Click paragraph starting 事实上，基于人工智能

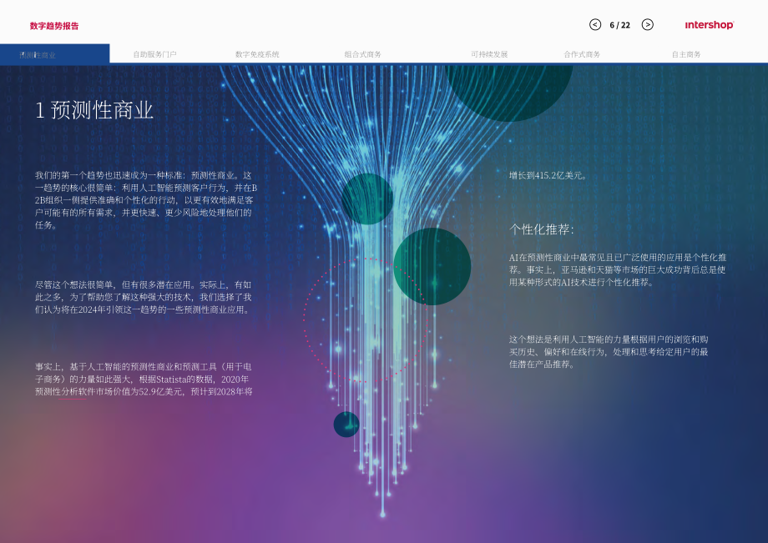144,380
